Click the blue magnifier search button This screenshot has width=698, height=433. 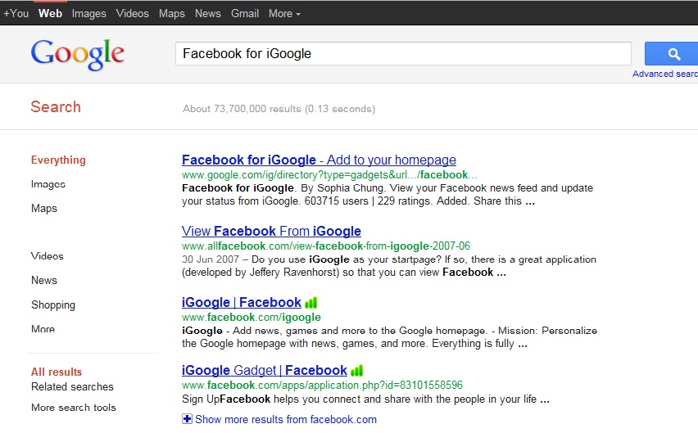point(671,54)
